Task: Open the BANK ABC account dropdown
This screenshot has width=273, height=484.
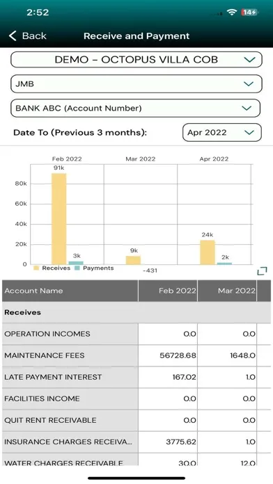Action: [x=135, y=108]
